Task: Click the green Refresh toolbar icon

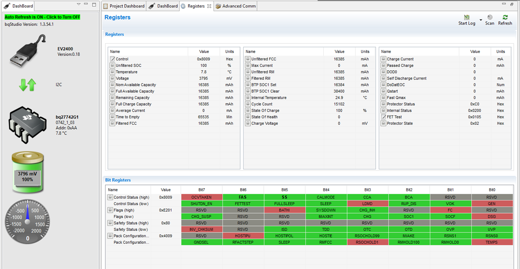Action: tap(505, 17)
